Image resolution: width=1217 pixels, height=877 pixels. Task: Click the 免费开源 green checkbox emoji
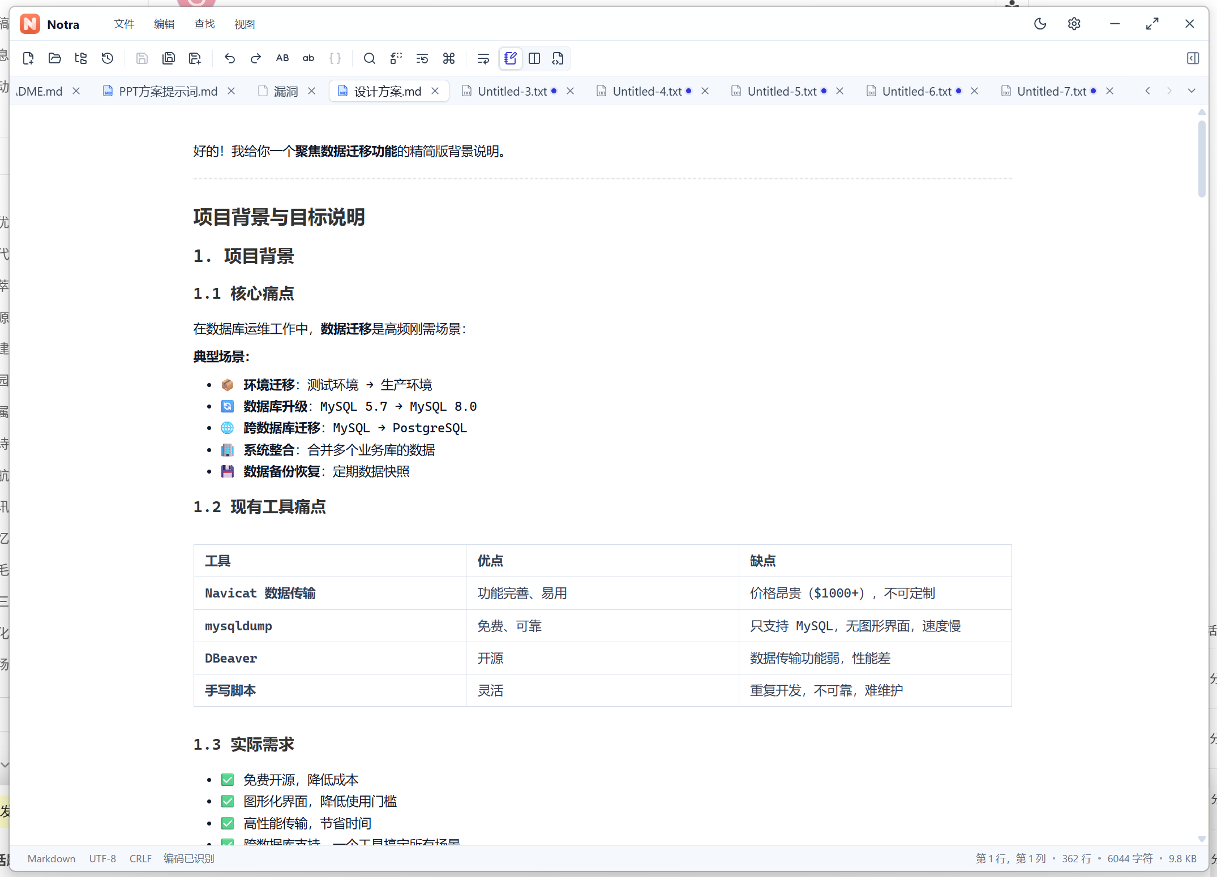click(228, 780)
